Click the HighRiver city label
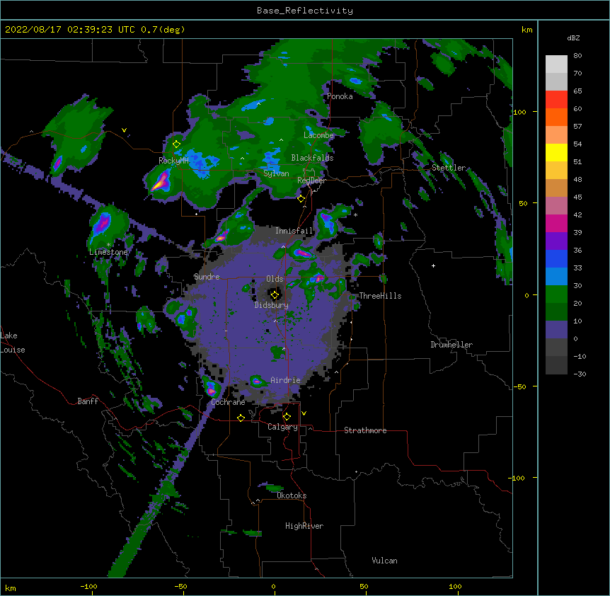This screenshot has width=610, height=596. tap(304, 526)
